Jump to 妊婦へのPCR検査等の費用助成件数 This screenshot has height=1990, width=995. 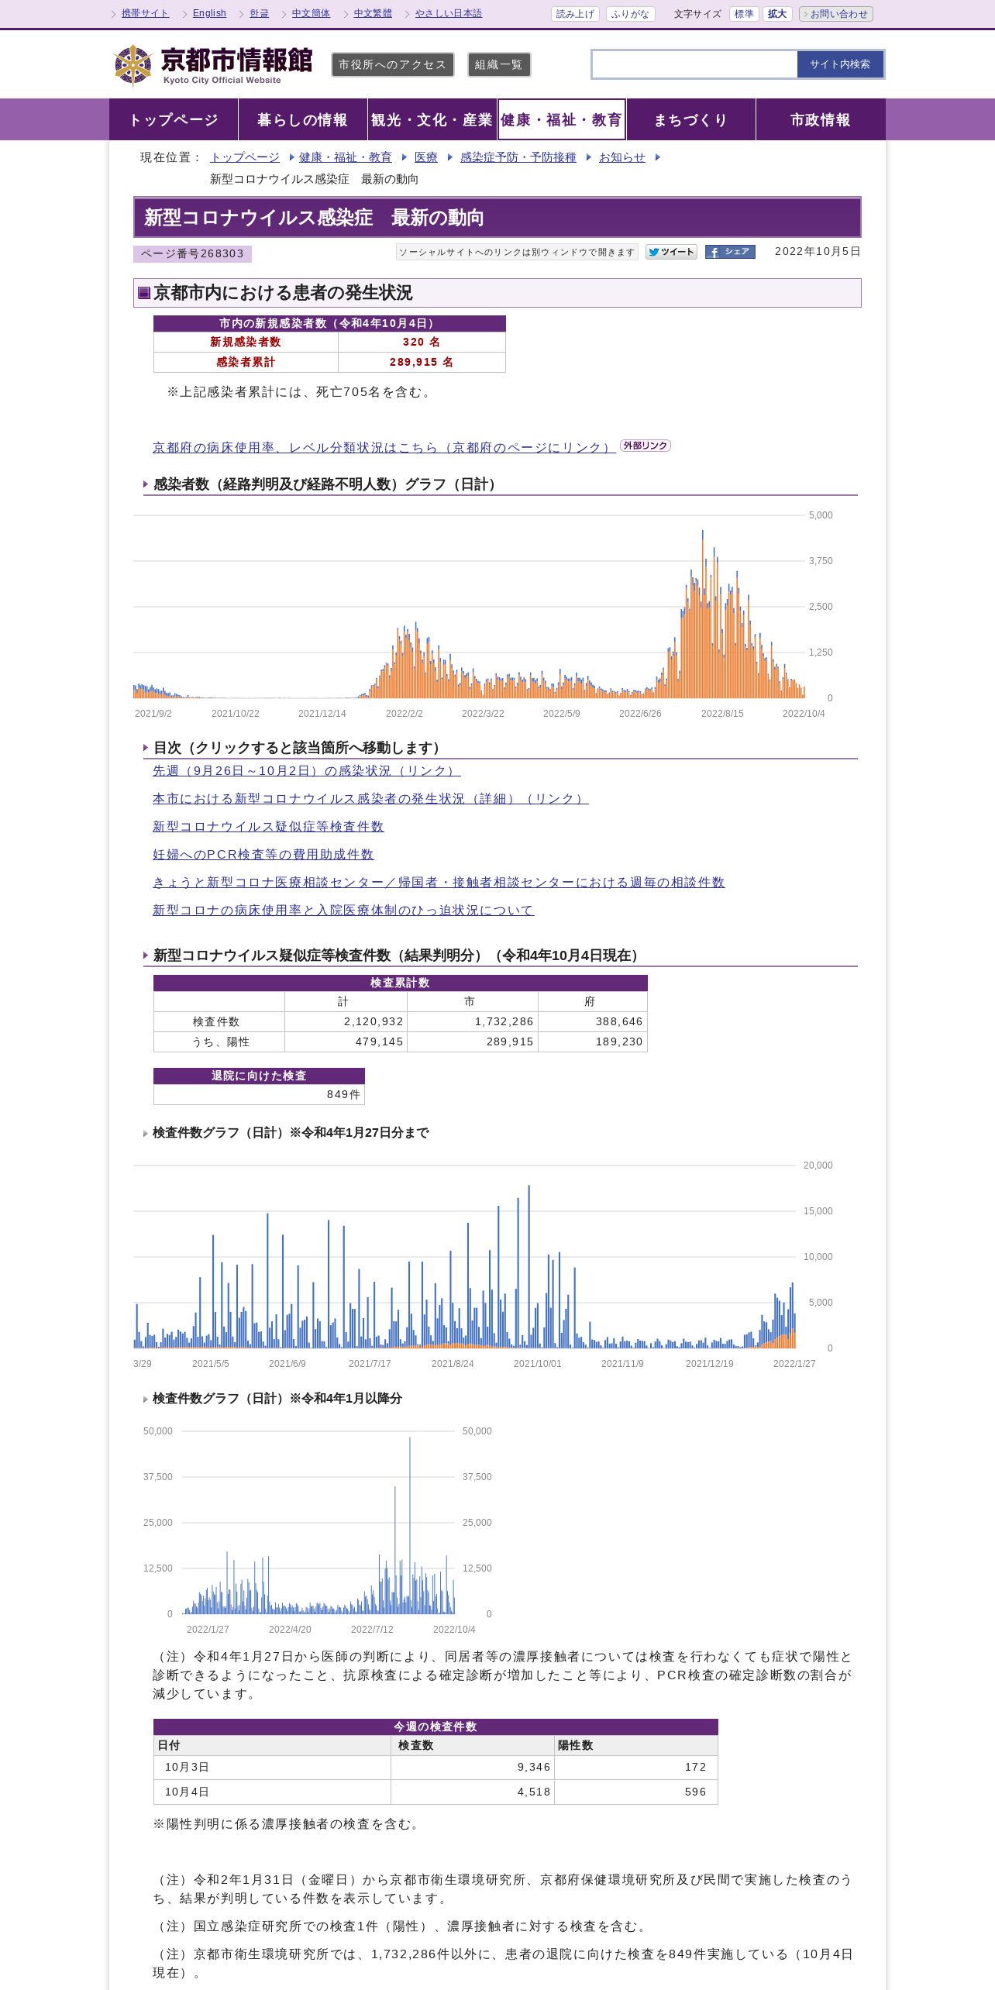pos(263,854)
